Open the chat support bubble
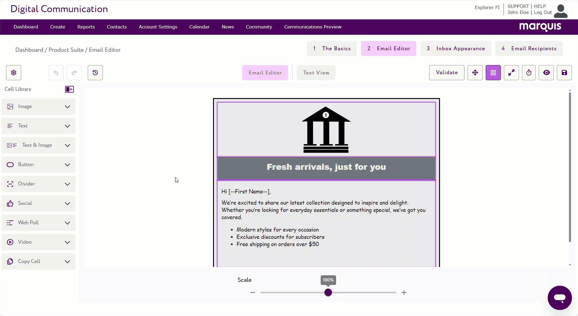The width and height of the screenshot is (578, 316). pyautogui.click(x=560, y=298)
